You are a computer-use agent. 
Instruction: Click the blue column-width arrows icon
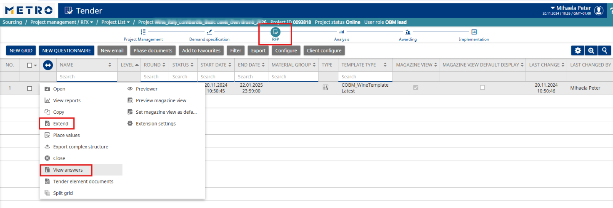(48, 65)
